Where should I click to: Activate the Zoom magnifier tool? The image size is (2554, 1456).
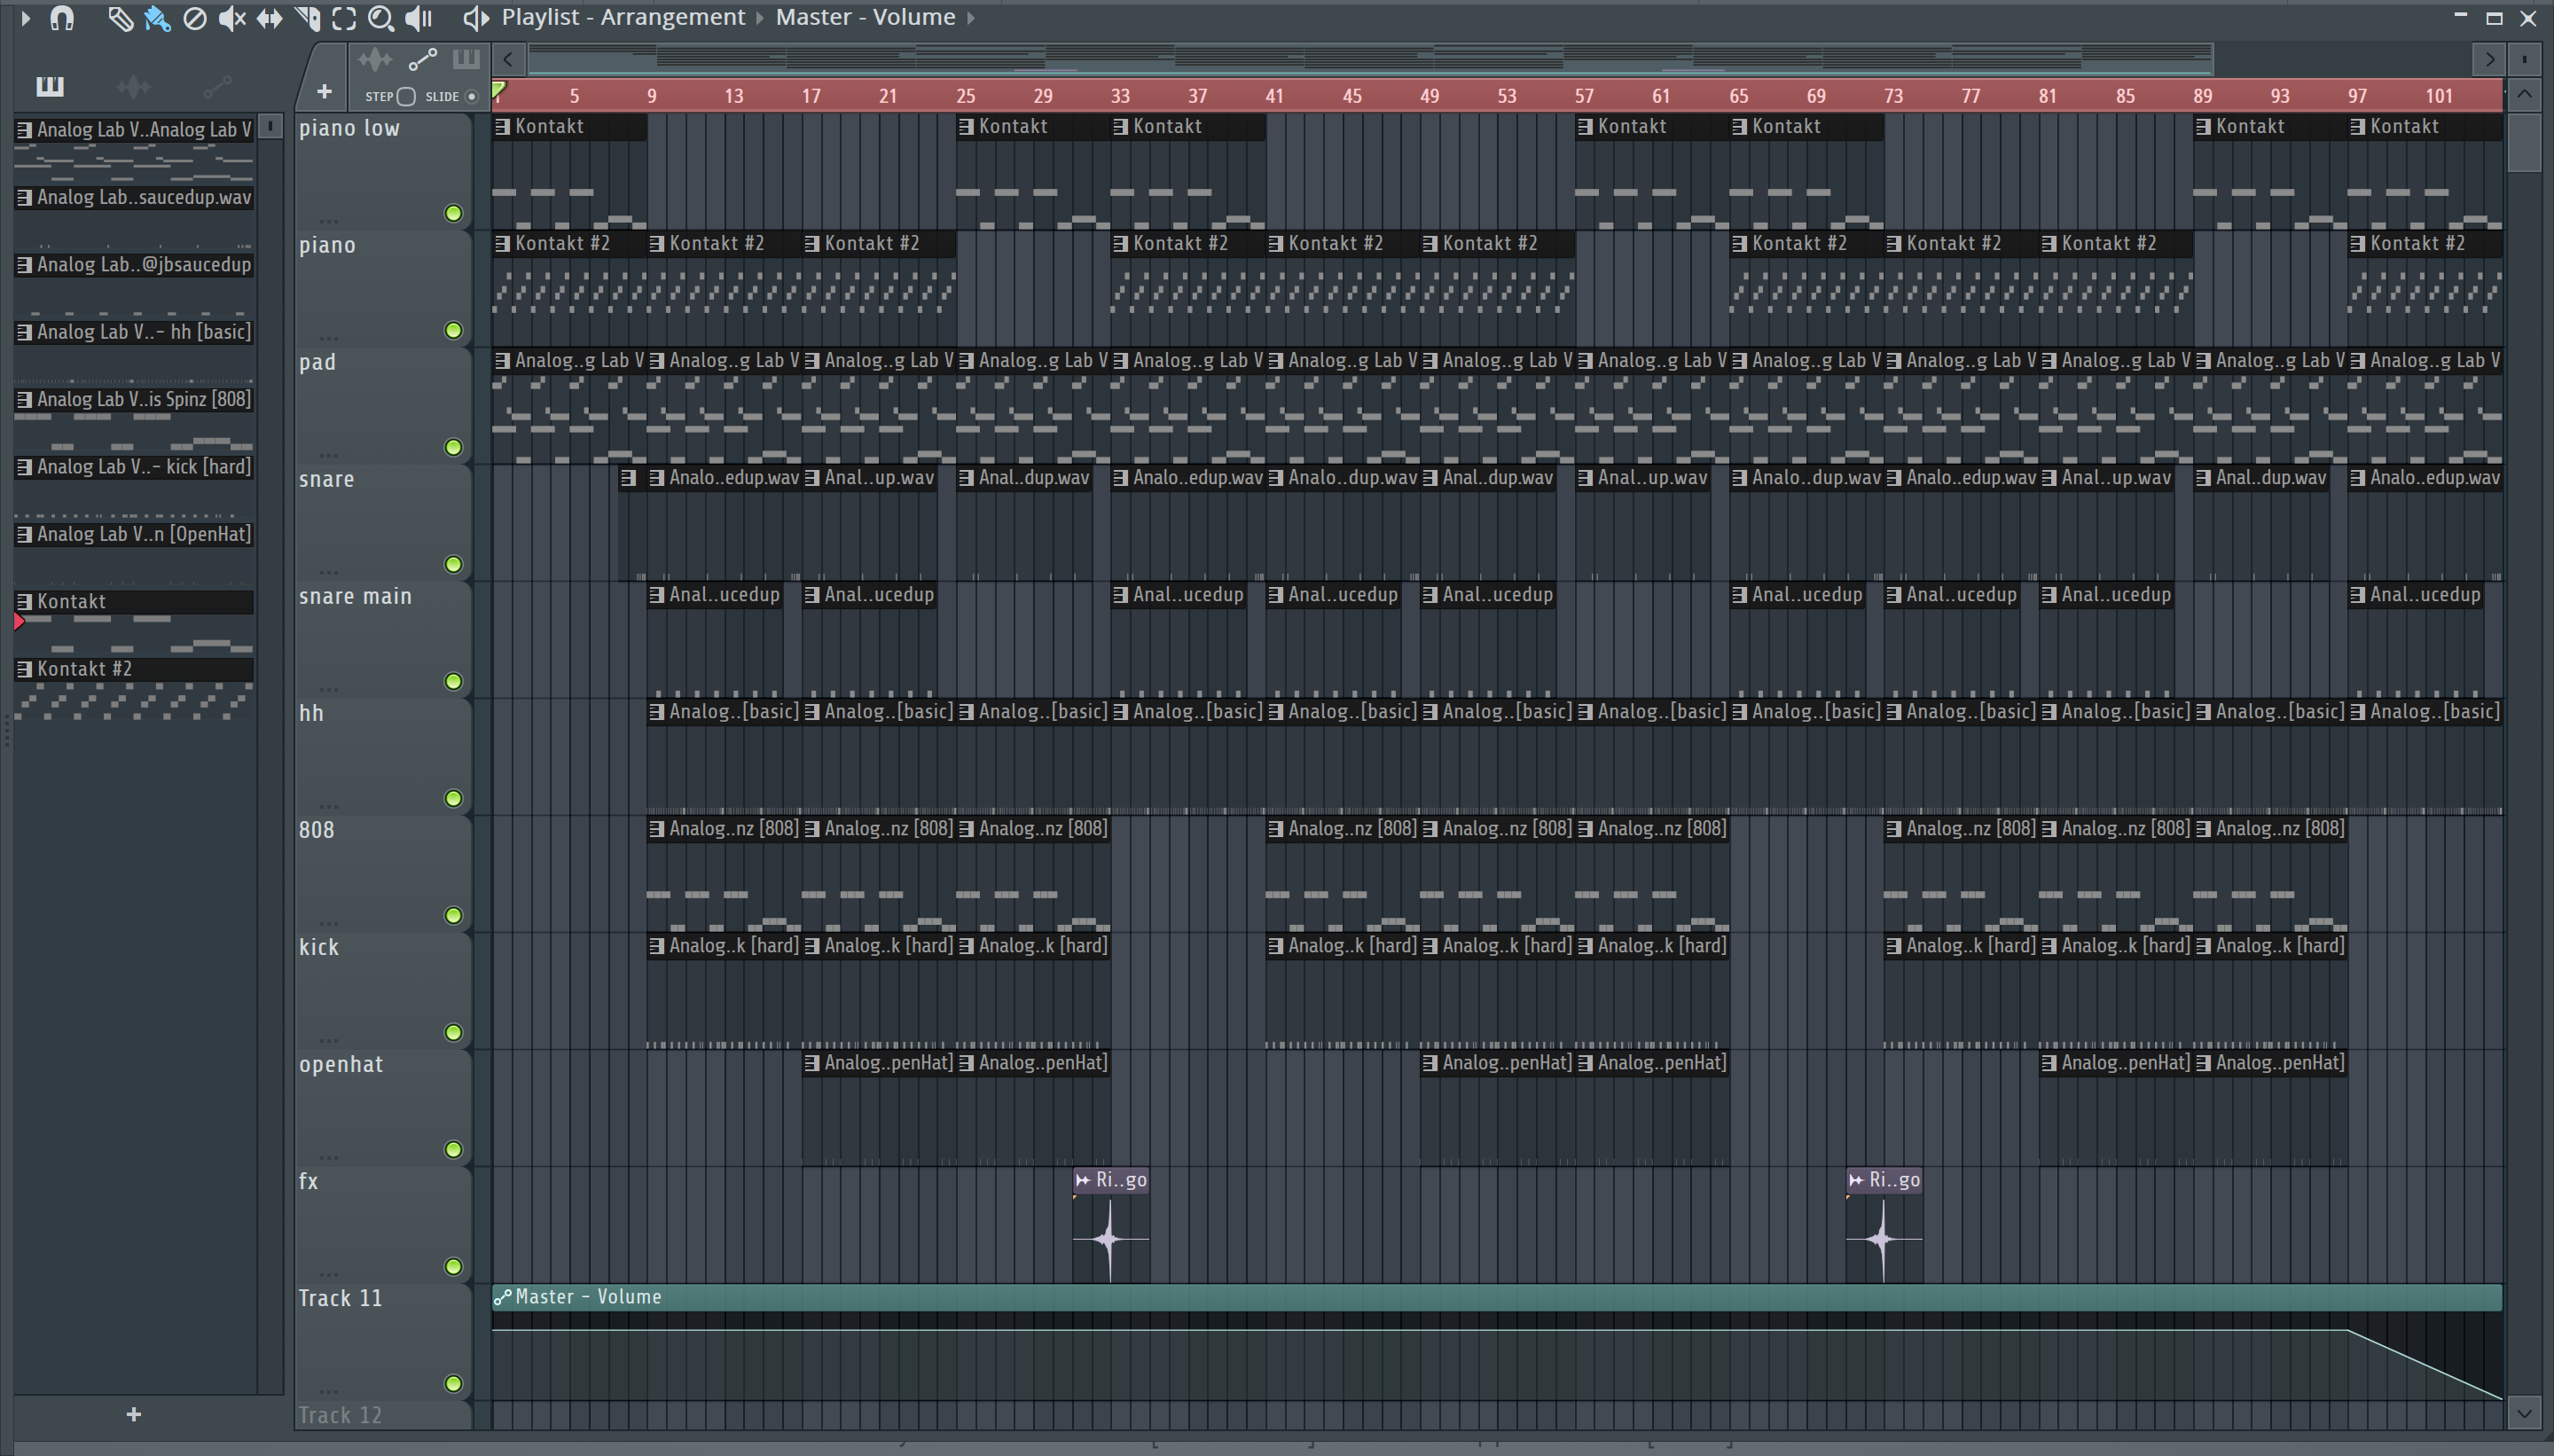pos(380,18)
